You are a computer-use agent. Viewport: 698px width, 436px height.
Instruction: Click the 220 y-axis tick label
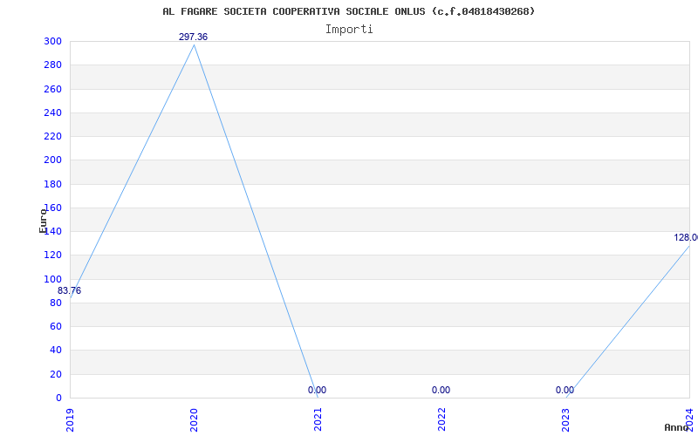[x=52, y=137]
